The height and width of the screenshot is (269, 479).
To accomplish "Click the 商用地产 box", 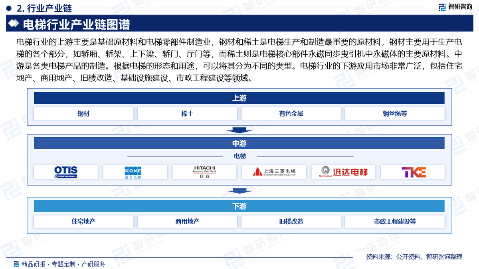I will point(187,222).
